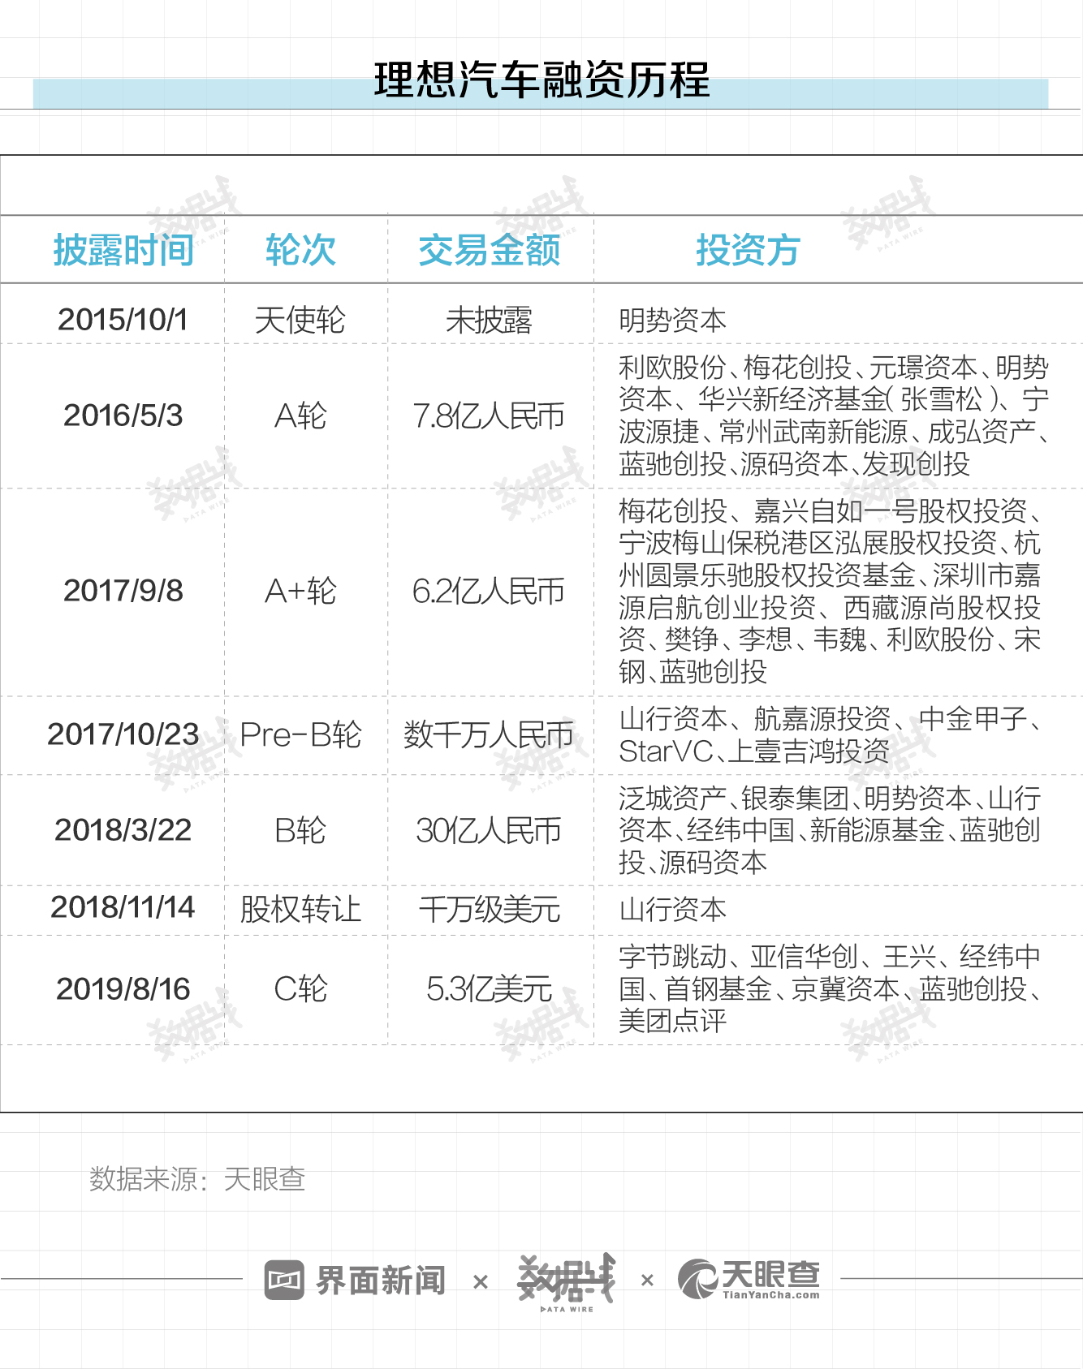
Task: Click the B轮 round cell
Action: (300, 831)
